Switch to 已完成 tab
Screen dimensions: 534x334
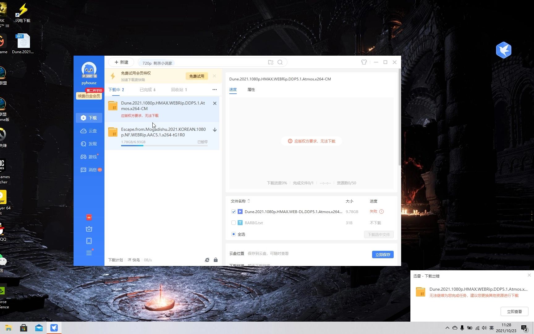tap(148, 90)
